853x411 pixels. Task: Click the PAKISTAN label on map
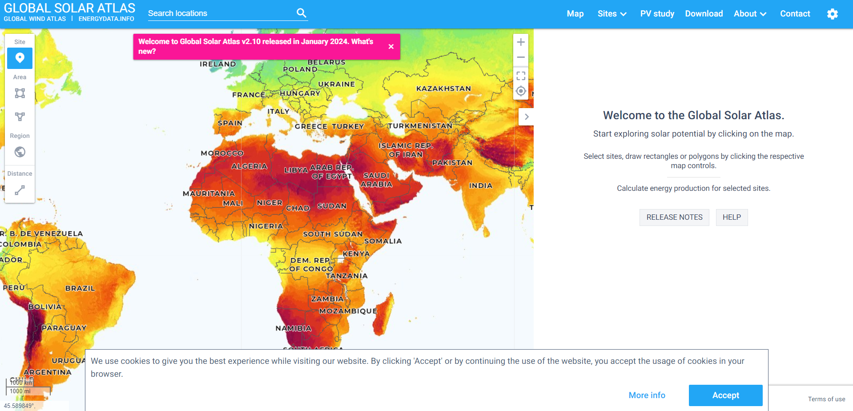click(x=452, y=163)
